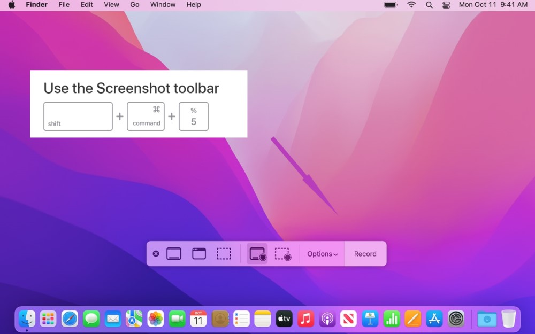Open the View menu
The width and height of the screenshot is (535, 334).
pyautogui.click(x=111, y=5)
